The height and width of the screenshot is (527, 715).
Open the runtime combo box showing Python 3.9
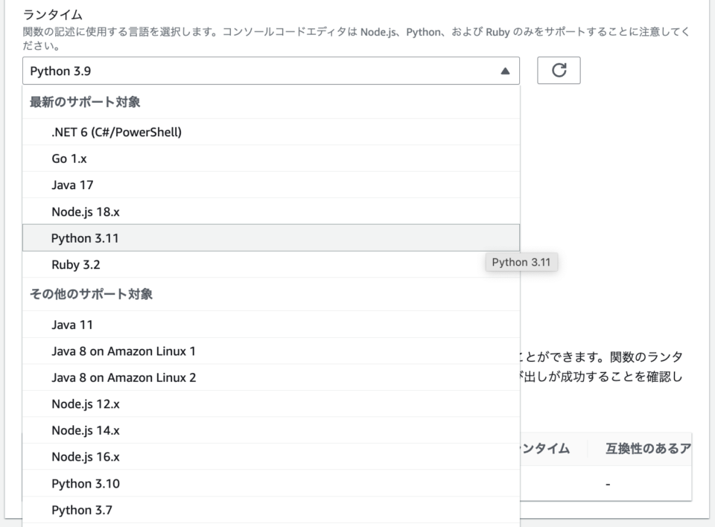261,70
